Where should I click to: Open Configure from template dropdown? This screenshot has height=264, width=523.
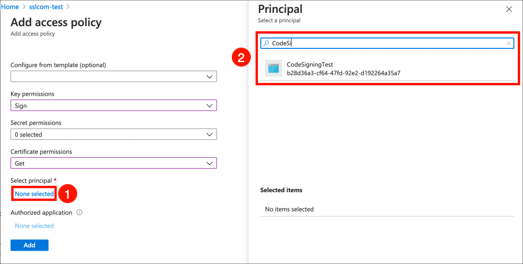tap(114, 77)
